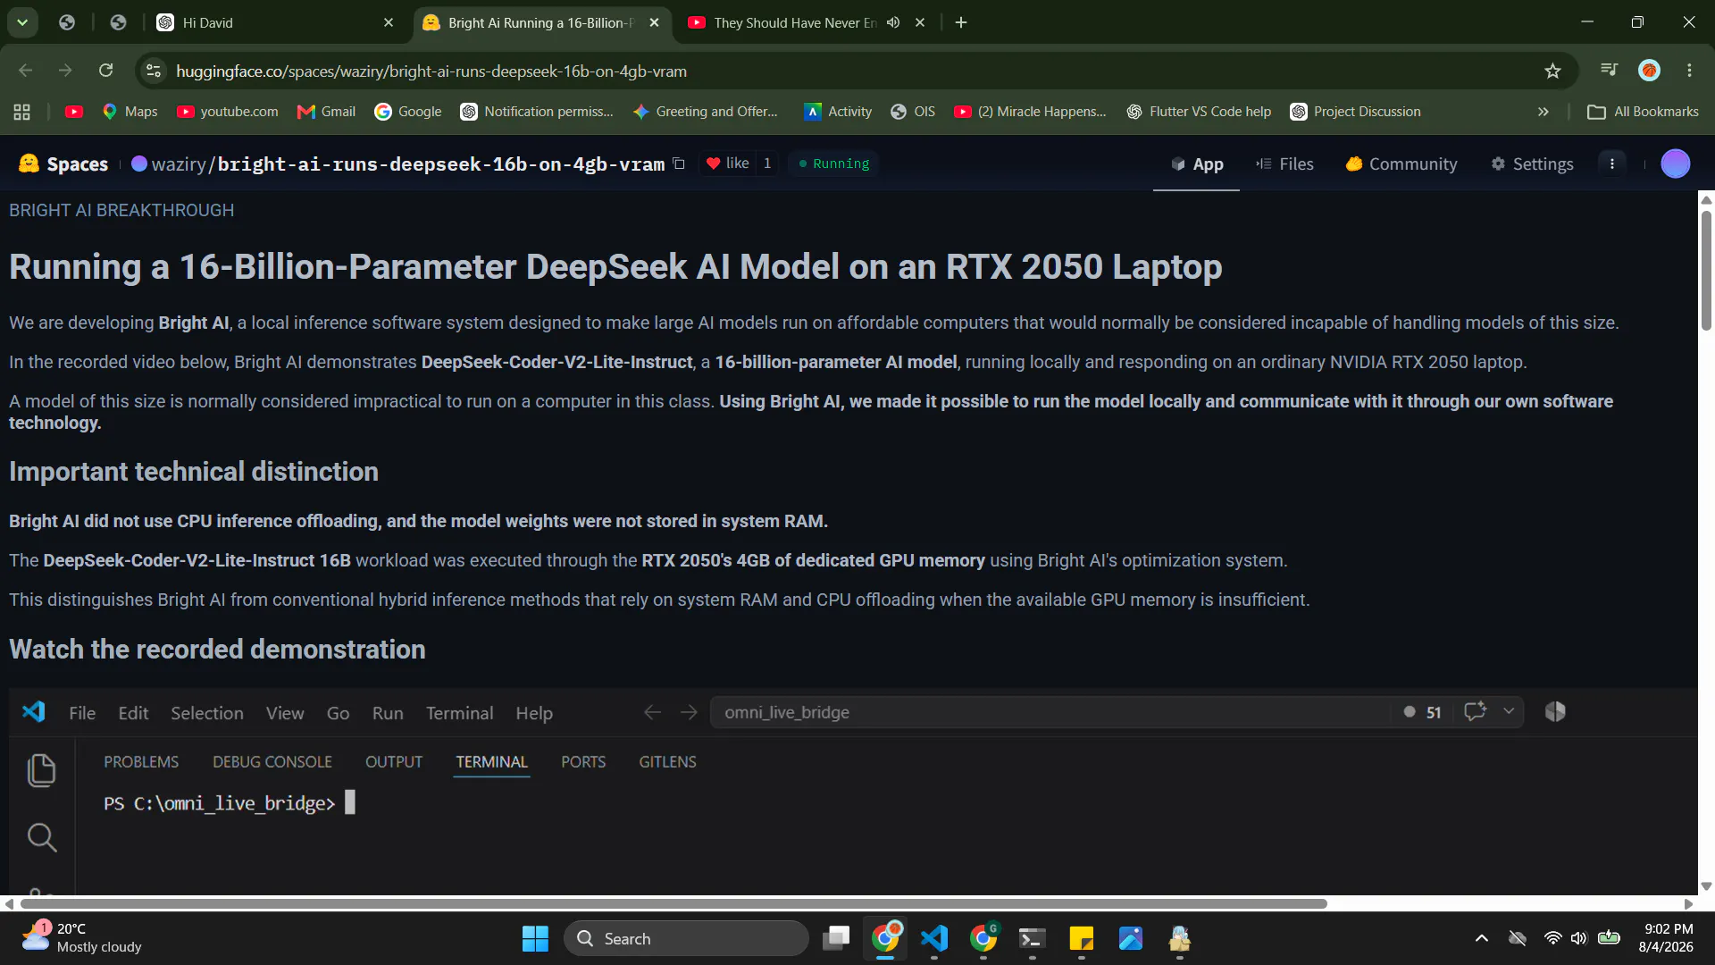Open the Chrome tab search dropdown

(22, 22)
